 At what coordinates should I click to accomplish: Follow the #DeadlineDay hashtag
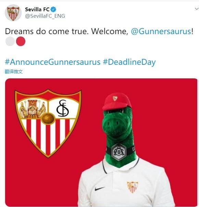click(x=129, y=62)
